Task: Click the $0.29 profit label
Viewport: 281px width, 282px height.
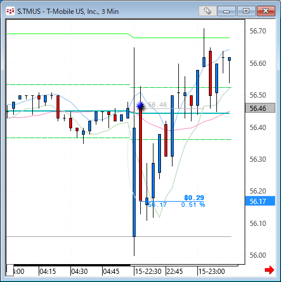Action: [194, 198]
